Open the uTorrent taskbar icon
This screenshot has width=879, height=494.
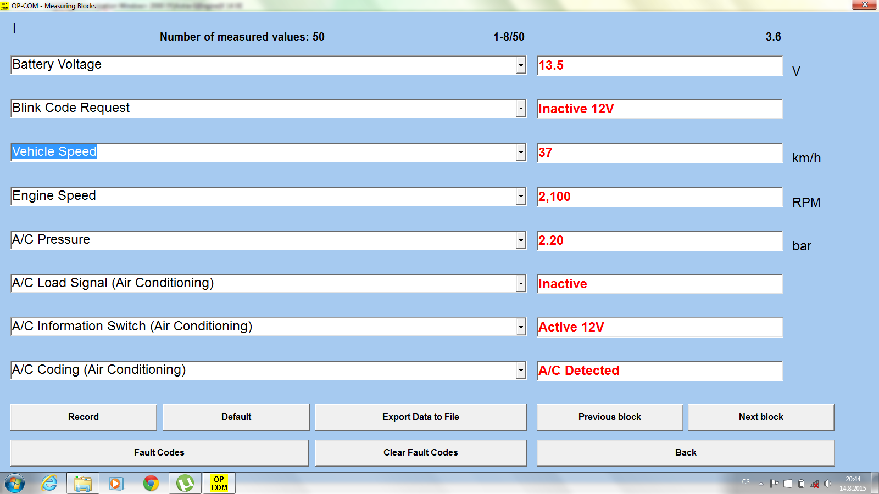185,483
